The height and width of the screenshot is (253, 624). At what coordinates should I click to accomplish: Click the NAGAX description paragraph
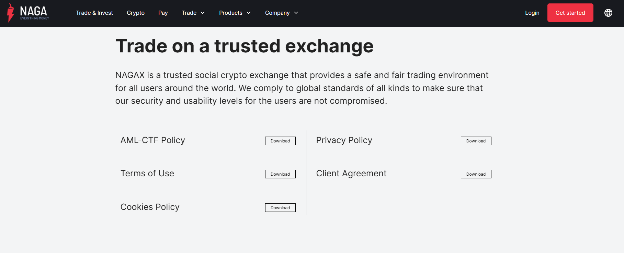tap(302, 88)
